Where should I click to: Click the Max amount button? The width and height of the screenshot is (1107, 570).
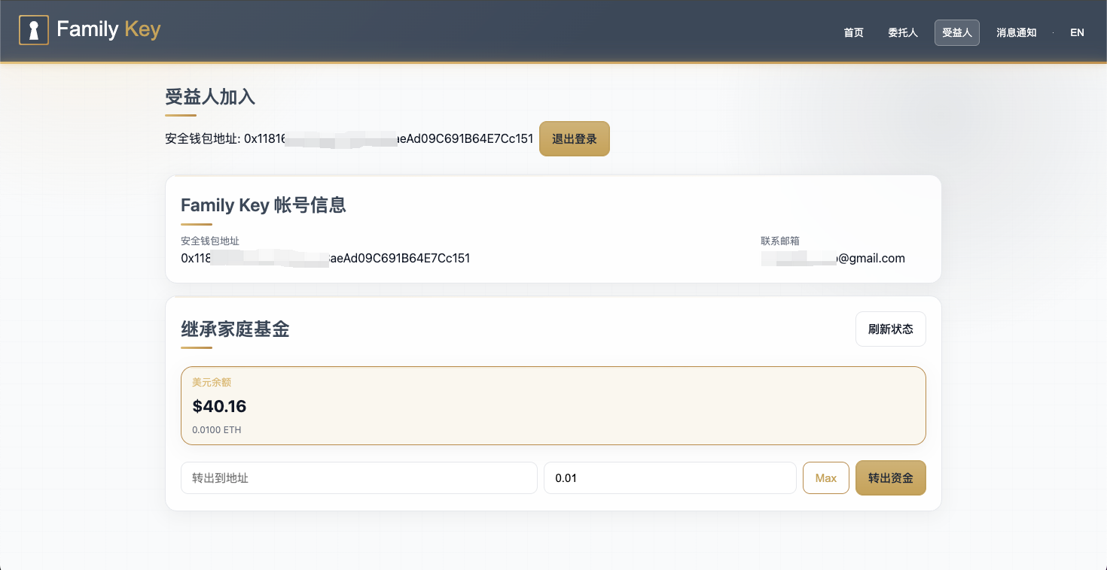pos(825,478)
